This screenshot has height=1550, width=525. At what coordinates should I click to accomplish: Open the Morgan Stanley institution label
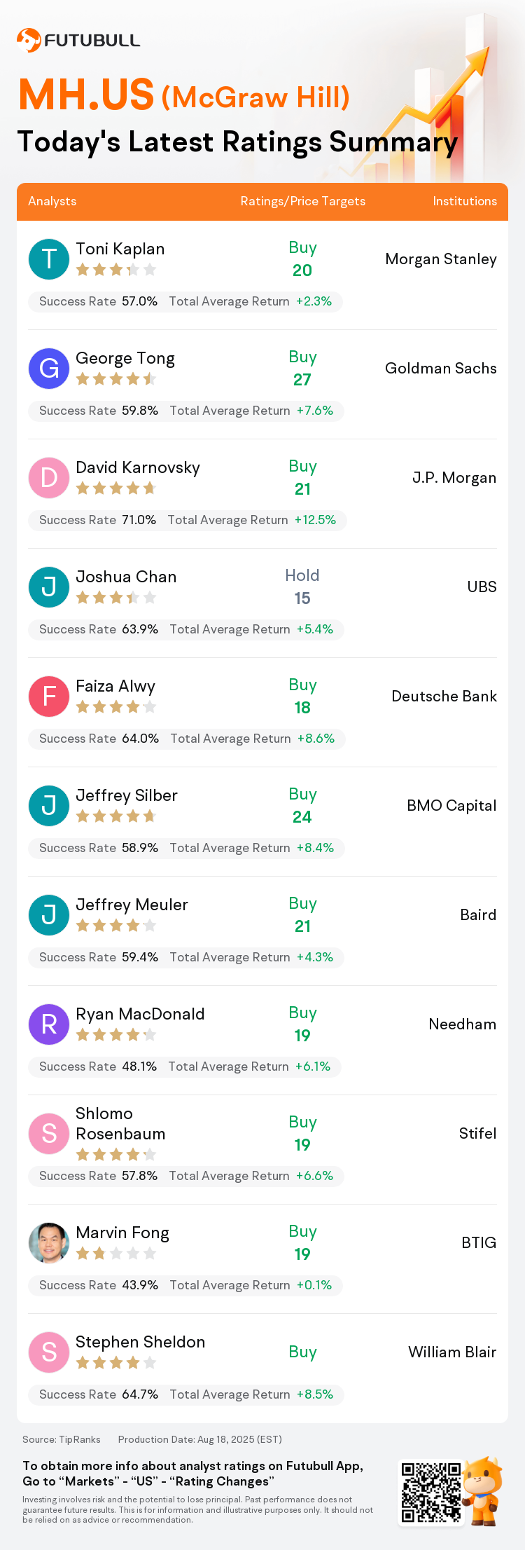[441, 259]
